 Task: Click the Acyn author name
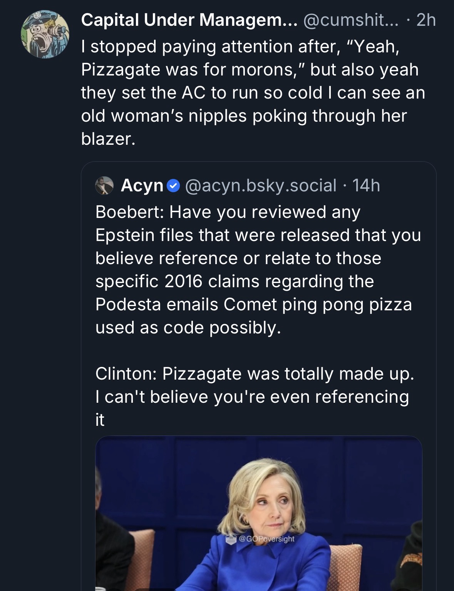(x=142, y=186)
